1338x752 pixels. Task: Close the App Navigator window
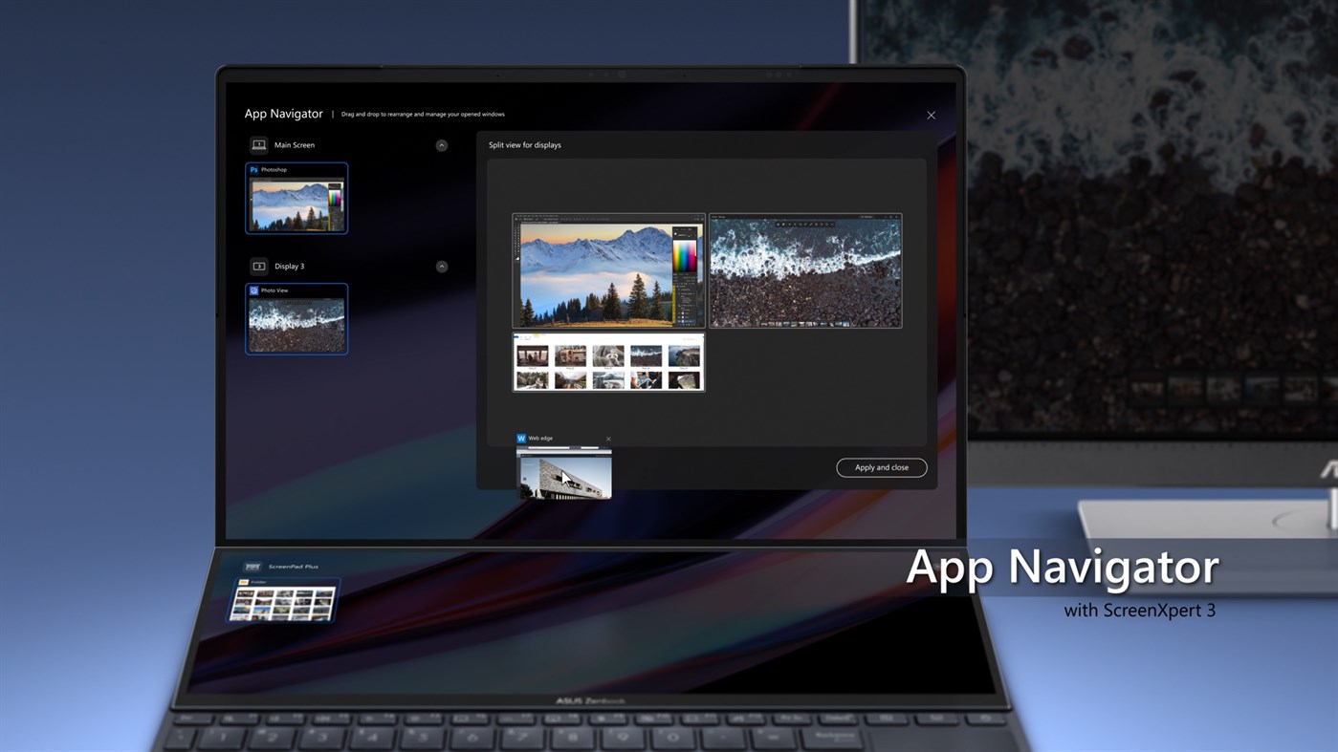click(x=930, y=115)
